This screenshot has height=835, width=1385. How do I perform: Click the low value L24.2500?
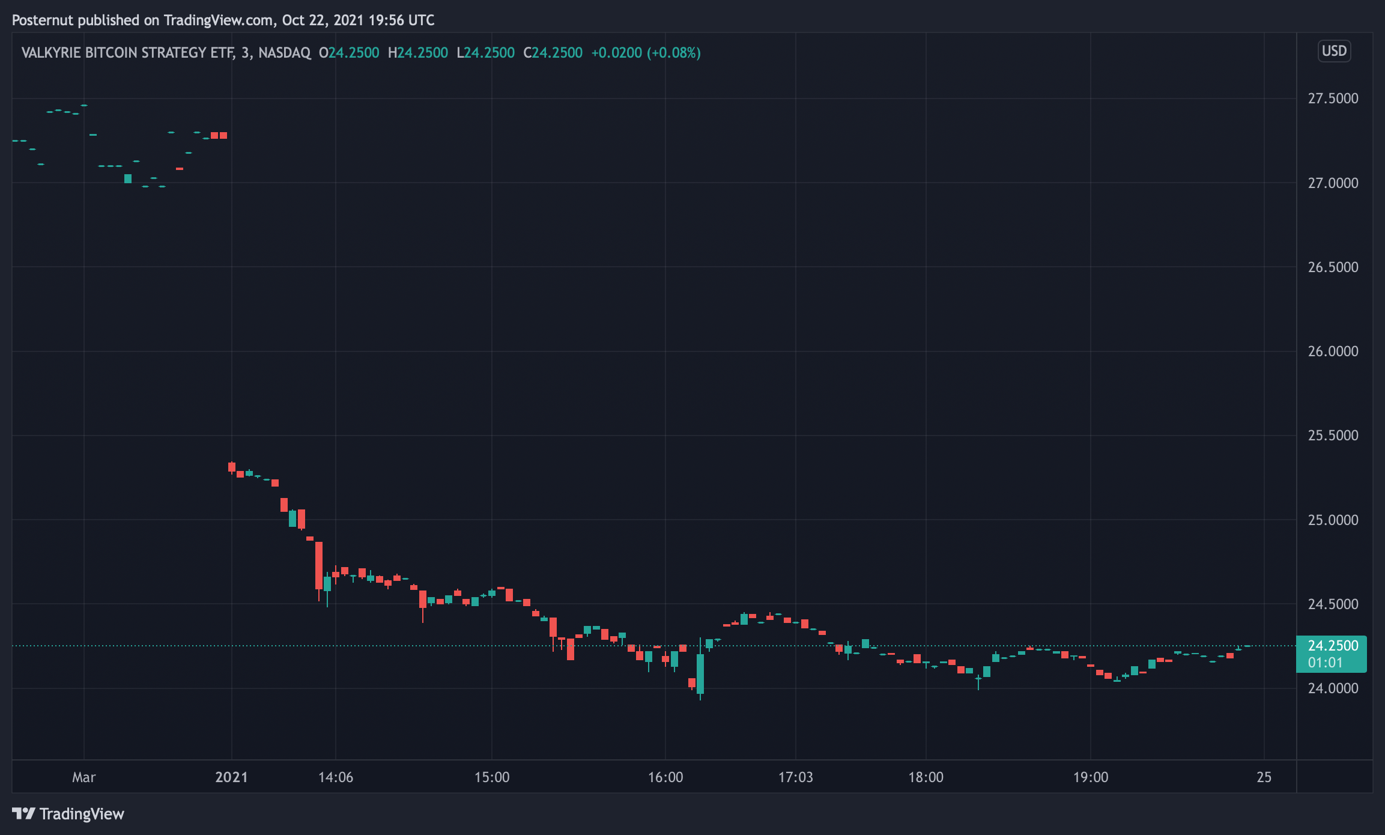pos(486,53)
